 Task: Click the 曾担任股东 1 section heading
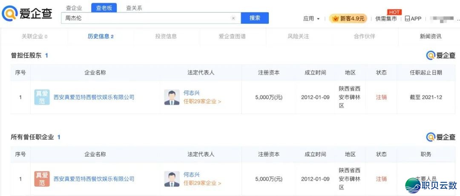pyautogui.click(x=29, y=55)
